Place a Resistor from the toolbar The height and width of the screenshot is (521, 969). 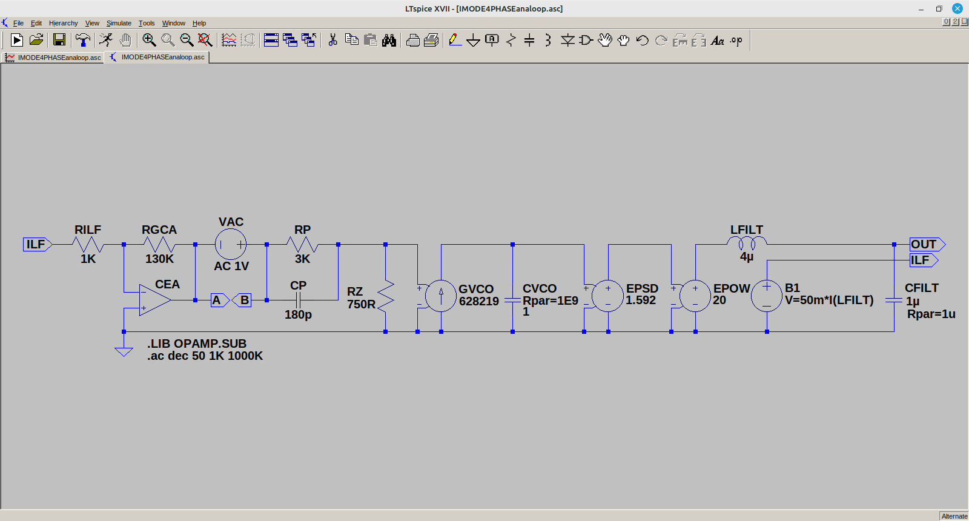[x=511, y=40]
